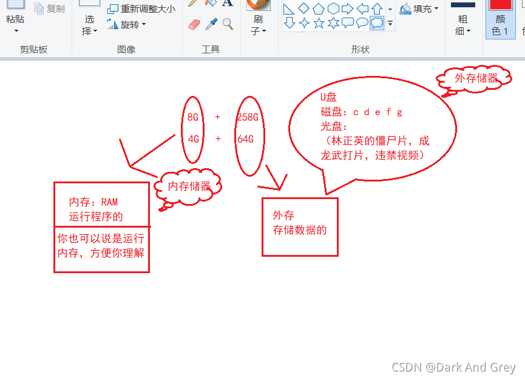Choose the Fill with color bucket tool
Image resolution: width=525 pixels, height=380 pixels.
click(x=211, y=3)
